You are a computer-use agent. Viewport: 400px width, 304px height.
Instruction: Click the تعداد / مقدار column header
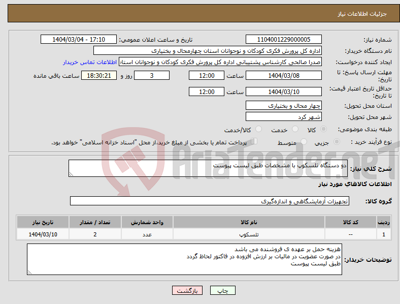pyautogui.click(x=95, y=222)
